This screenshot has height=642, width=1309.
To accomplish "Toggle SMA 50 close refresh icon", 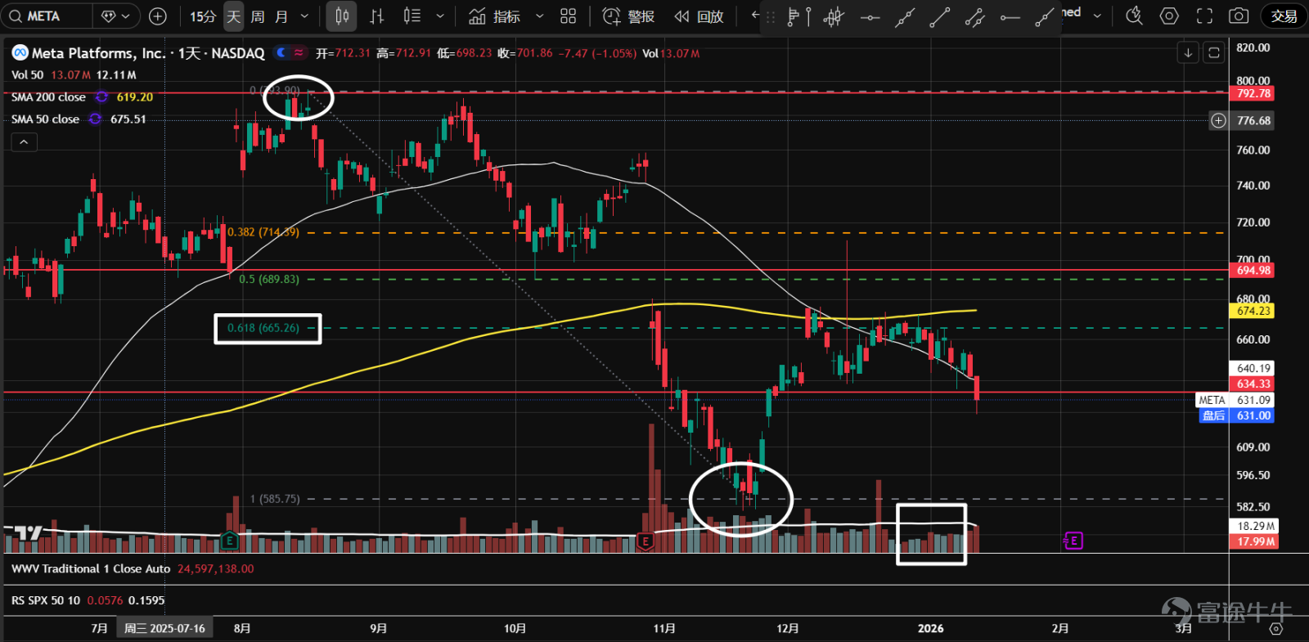I will (95, 119).
